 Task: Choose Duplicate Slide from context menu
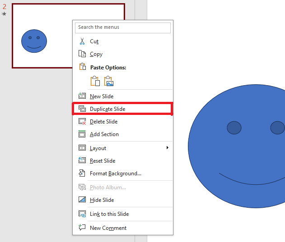click(x=107, y=109)
